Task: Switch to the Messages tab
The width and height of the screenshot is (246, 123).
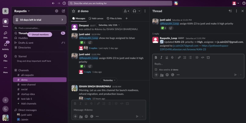Action: pyautogui.click(x=79, y=19)
